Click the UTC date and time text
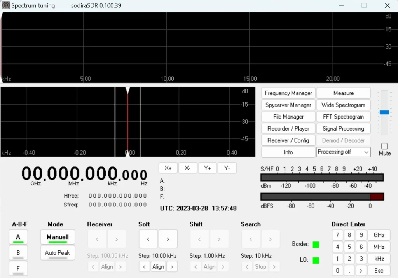Viewport: 398px width, 278px height. pos(198,208)
